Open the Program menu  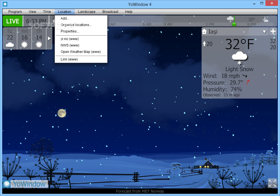coord(15,12)
